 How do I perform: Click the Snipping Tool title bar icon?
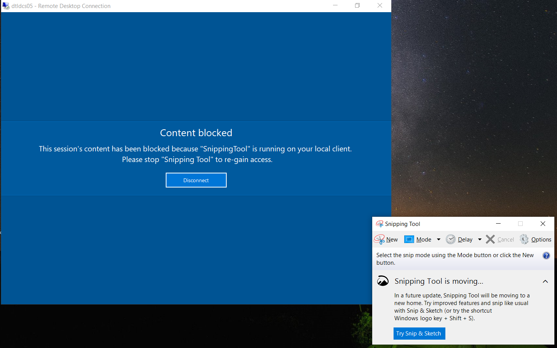point(379,224)
